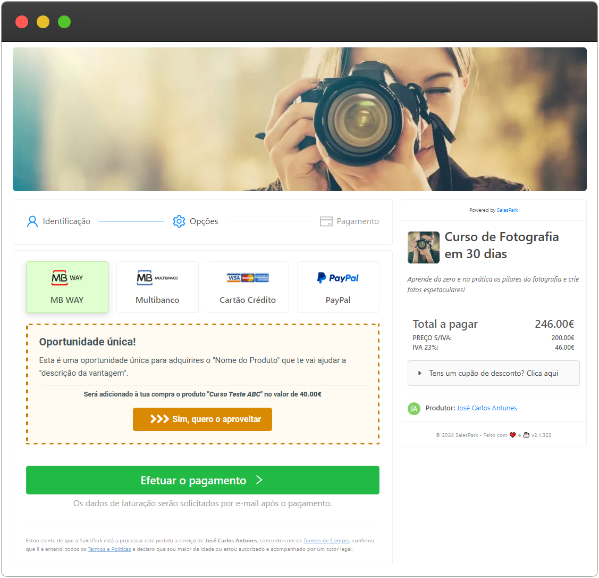Screen dimensions: 599x578
Task: Click the Identificação user icon
Action: pos(32,221)
